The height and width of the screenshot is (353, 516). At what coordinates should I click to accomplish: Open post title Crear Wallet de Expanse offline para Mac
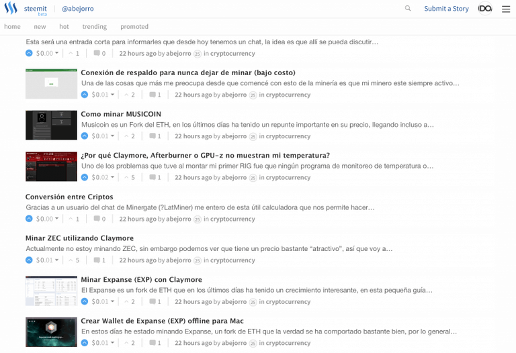tap(162, 321)
